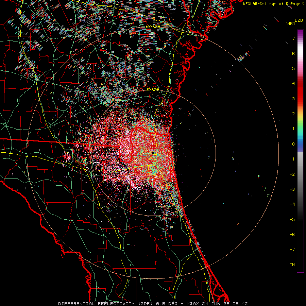Click the 50 NMI range ring label

click(153, 90)
